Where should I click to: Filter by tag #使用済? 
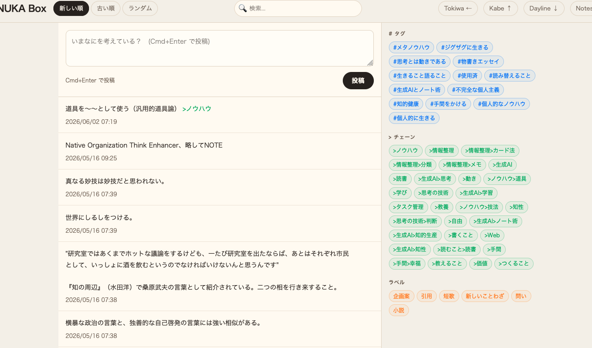(467, 76)
